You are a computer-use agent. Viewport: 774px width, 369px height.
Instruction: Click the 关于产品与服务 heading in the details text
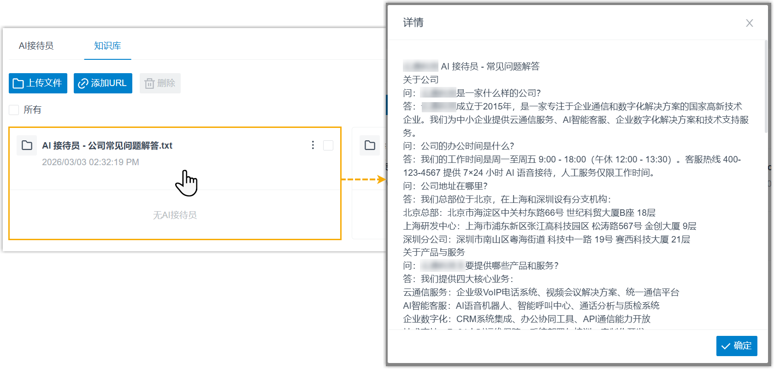coord(434,252)
